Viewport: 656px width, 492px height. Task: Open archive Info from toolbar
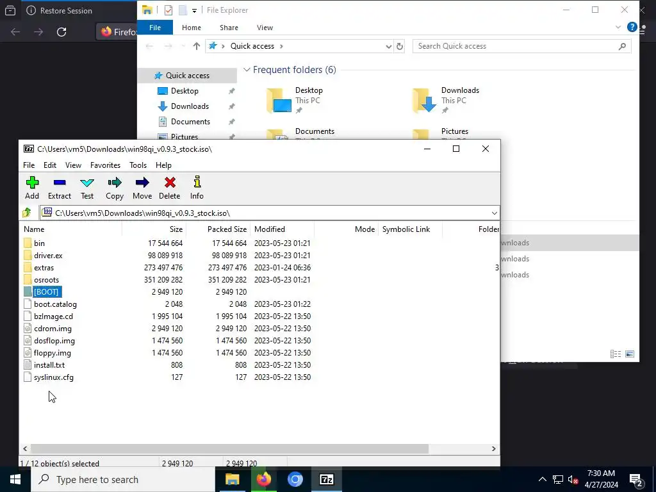(x=197, y=188)
